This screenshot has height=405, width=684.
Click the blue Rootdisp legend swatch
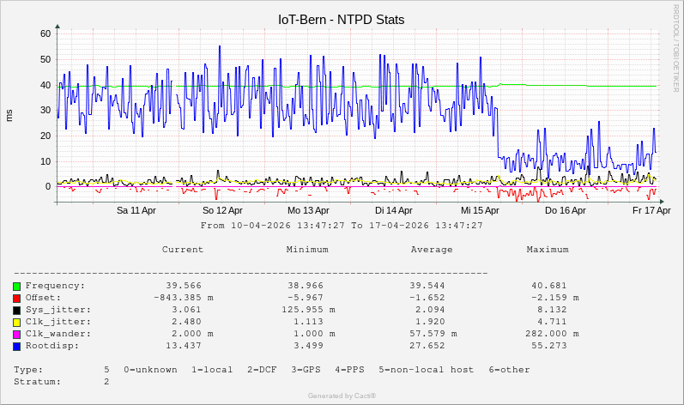17,346
